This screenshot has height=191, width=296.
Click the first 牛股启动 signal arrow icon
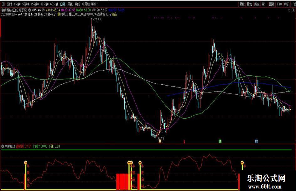click(26, 162)
